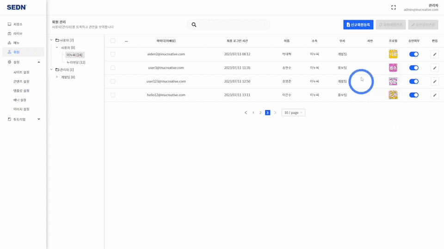Toggle approval switch for 이간수

point(413,95)
